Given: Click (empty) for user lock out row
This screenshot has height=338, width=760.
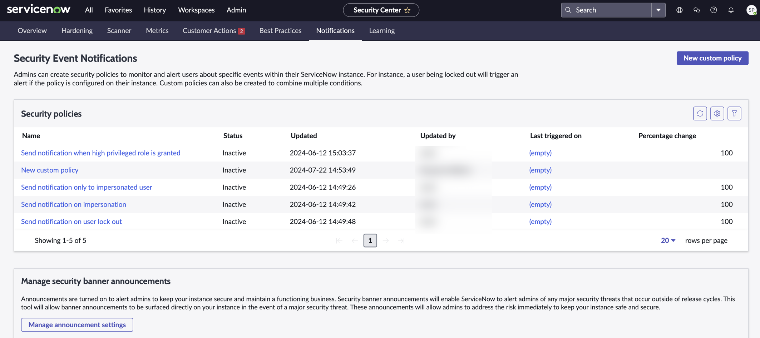Looking at the screenshot, I should (x=540, y=222).
